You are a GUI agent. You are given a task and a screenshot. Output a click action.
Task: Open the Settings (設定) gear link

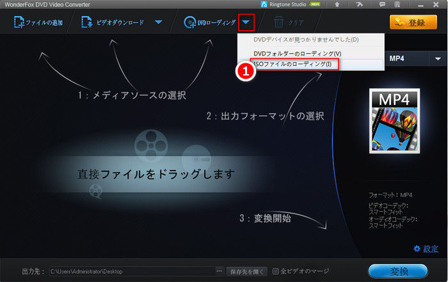(x=426, y=249)
